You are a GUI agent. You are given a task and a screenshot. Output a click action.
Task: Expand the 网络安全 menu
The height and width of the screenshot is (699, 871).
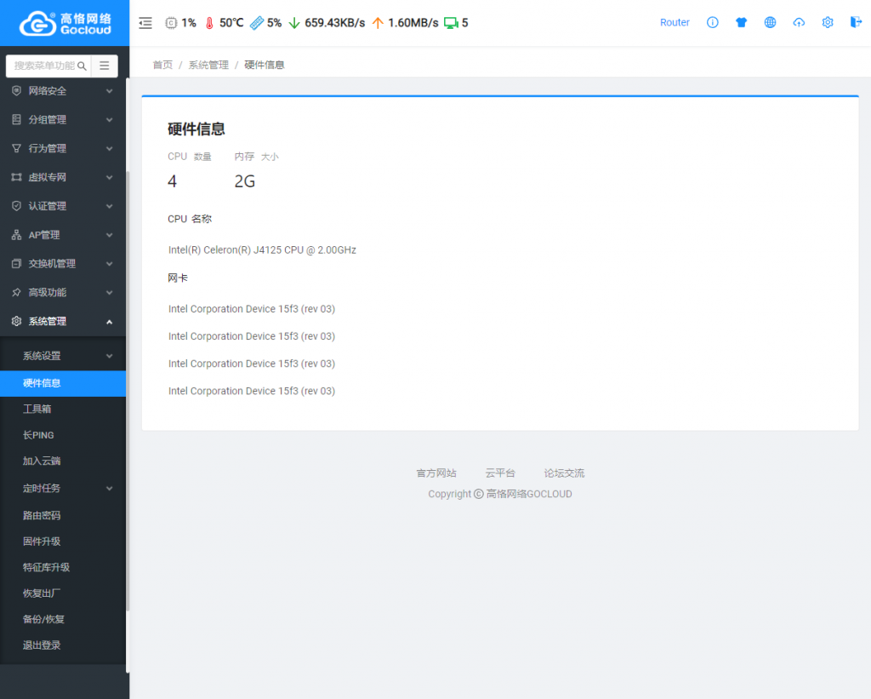(60, 91)
